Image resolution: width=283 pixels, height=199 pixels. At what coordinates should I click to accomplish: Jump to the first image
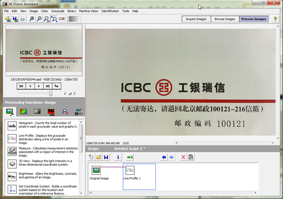pyautogui.click(x=21, y=86)
